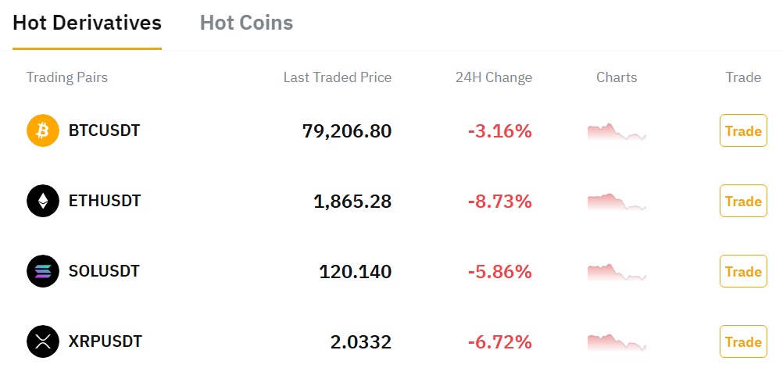Image resolution: width=783 pixels, height=368 pixels.
Task: Open the XRPUSDT trading pair link
Action: pos(105,341)
